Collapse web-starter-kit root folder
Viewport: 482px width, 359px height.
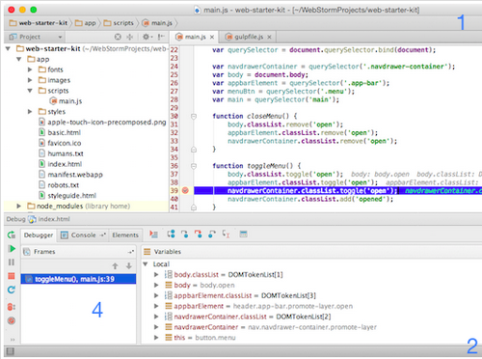tap(9, 49)
